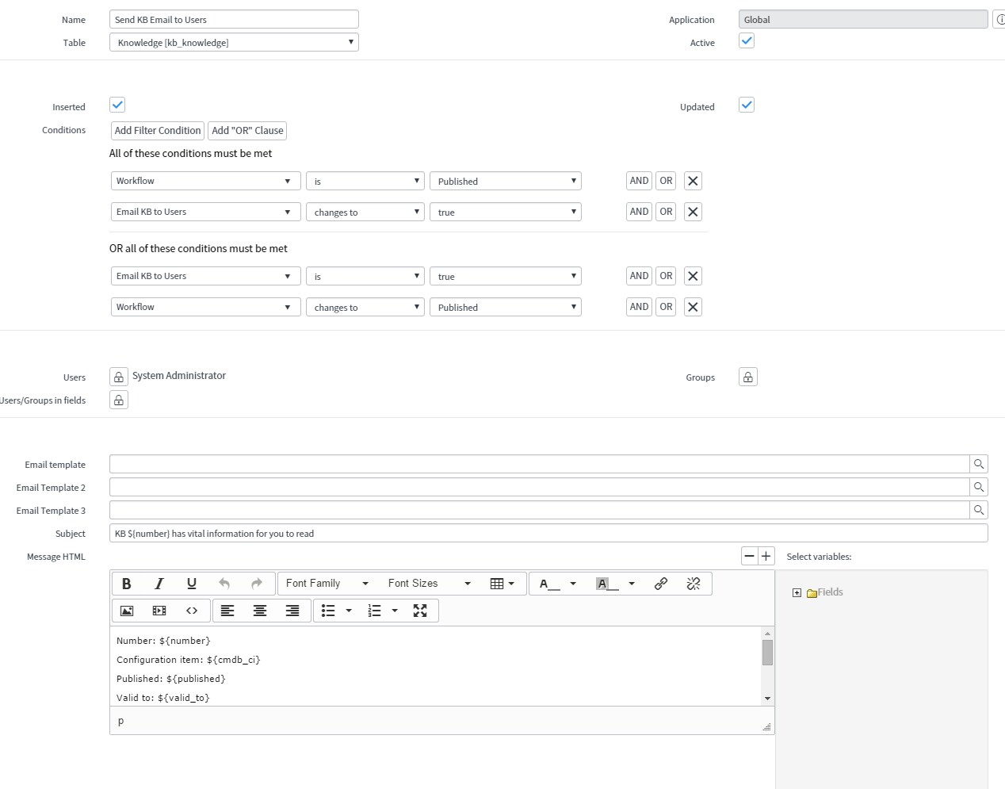Open lookup search for Email template
The height and width of the screenshot is (789, 1005).
tap(979, 464)
